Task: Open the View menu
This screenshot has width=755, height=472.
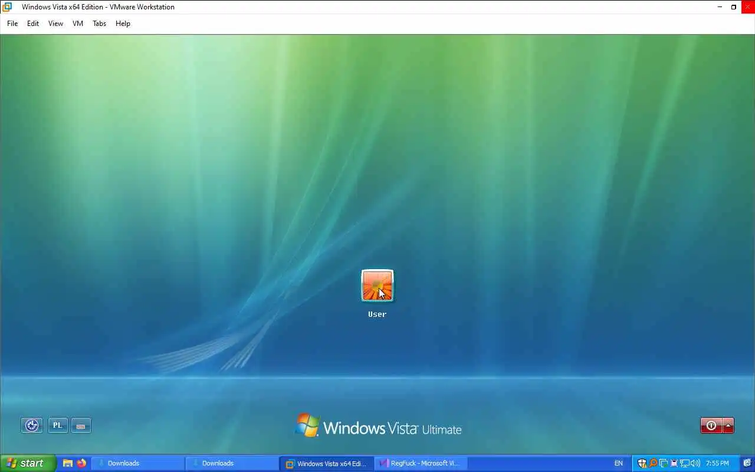Action: coord(55,24)
